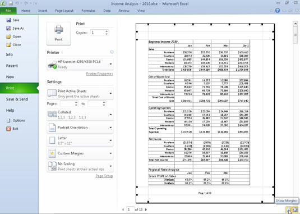Minimize the ribbon with the caret icon
Viewport: 300px width, 214px height.
[271, 11]
